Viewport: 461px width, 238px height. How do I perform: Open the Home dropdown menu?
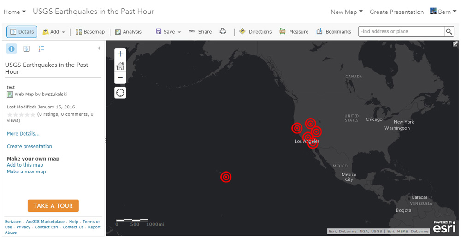click(15, 12)
